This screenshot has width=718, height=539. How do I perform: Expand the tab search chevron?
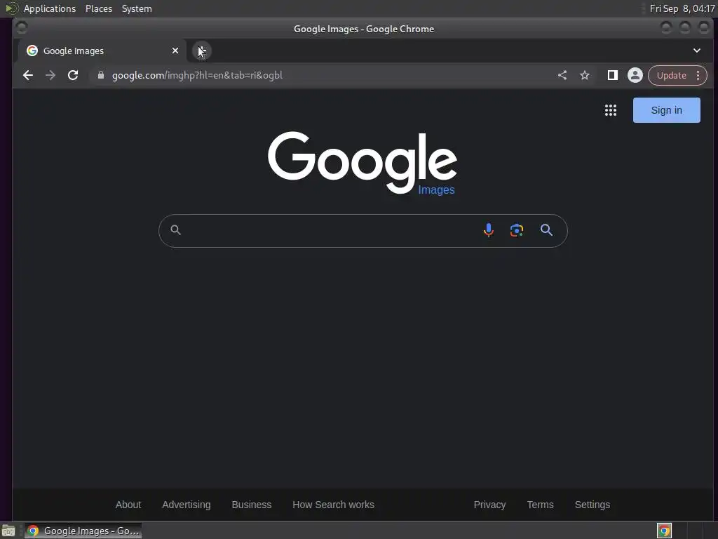click(696, 51)
